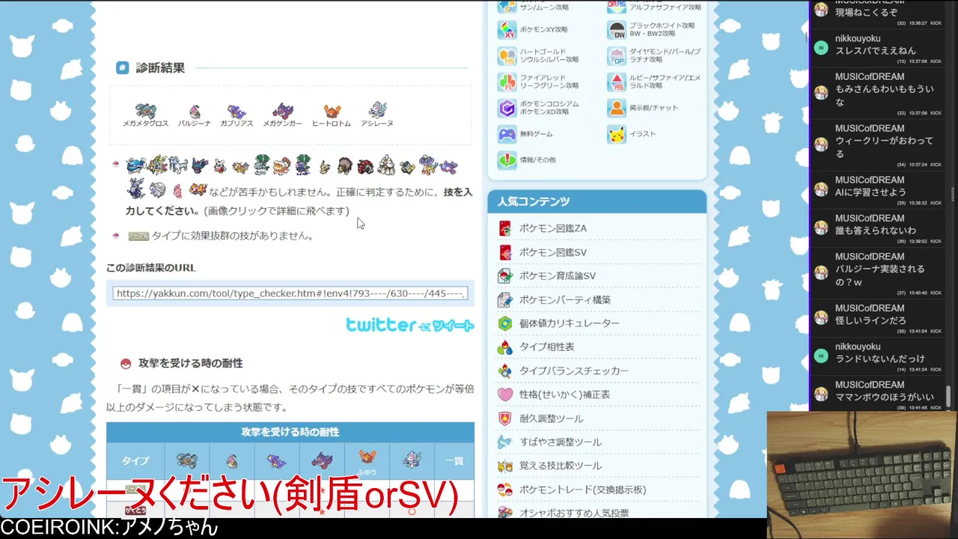This screenshot has height=539, width=958.
Task: Click the ポケモン育成論SV list icon
Action: click(505, 275)
